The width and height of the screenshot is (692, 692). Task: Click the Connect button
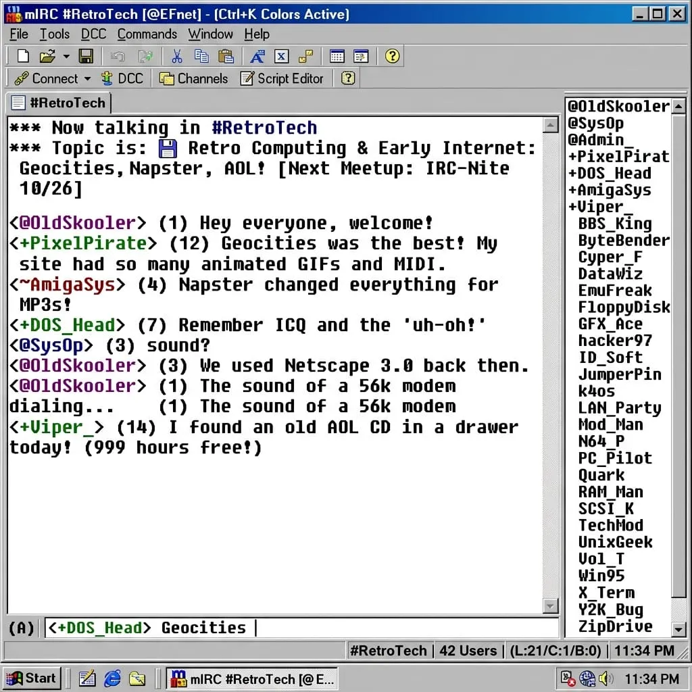tap(47, 78)
